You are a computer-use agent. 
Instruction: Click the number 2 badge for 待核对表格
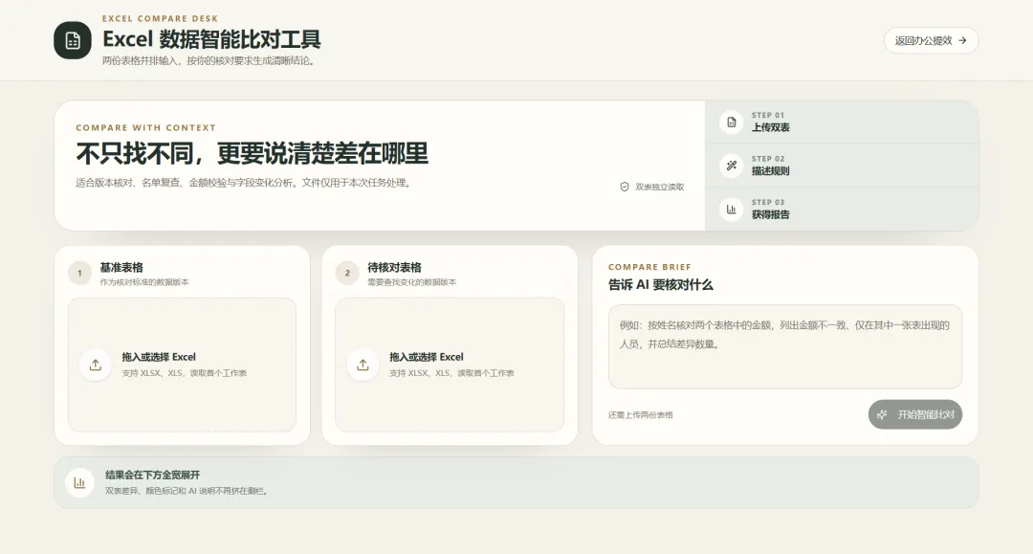click(347, 273)
